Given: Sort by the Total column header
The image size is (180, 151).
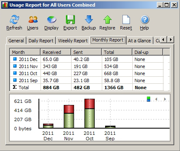Looking at the screenshot, I should (x=117, y=52).
